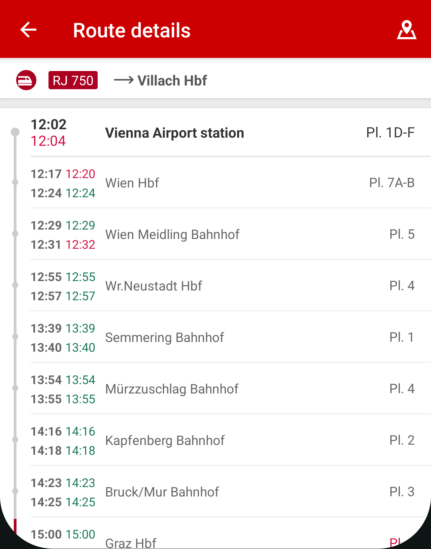Open the Mürzzuschlag Bahnhof stop

pyautogui.click(x=172, y=389)
